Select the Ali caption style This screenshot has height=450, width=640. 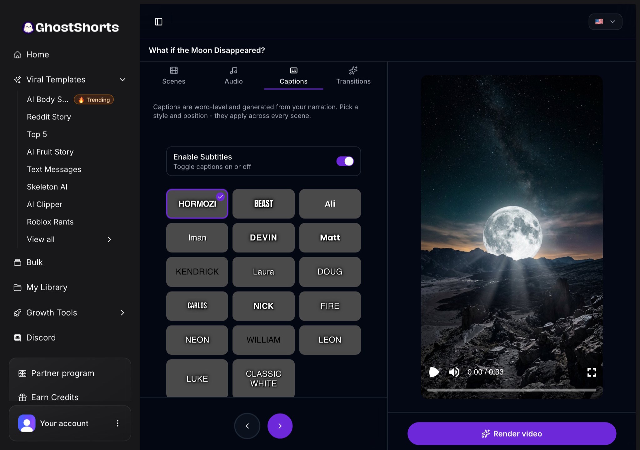[x=330, y=204]
